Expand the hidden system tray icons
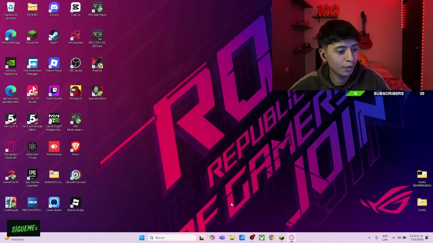This screenshot has height=243, width=433. (369, 238)
